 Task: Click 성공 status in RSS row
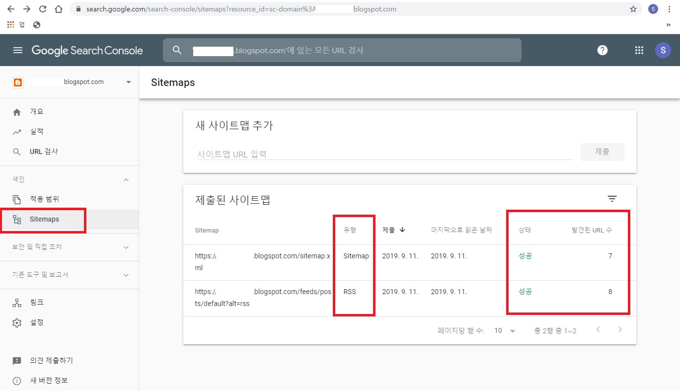(525, 292)
